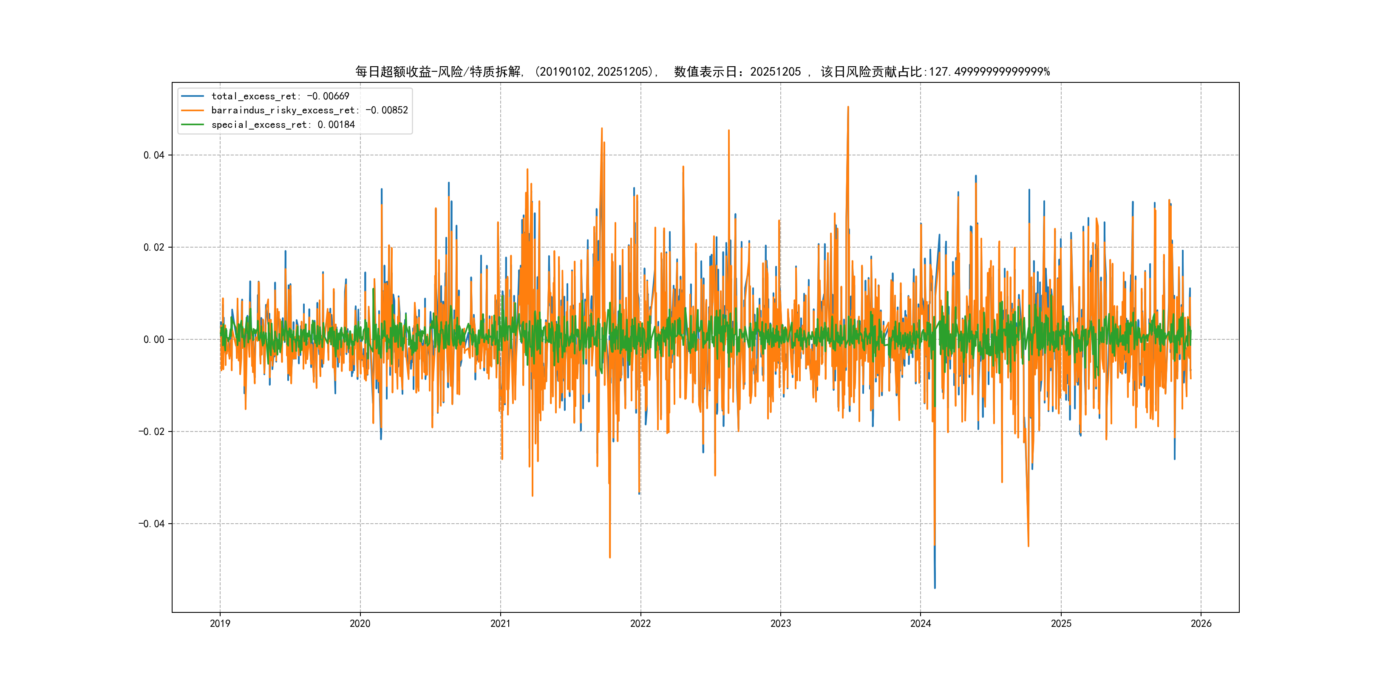Click the 0.00 y-axis tick label
Viewport: 1377px width, 688px height.
coord(154,339)
